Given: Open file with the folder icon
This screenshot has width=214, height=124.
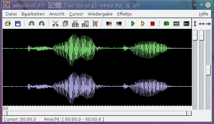Looking at the screenshot, I should point(8,24).
